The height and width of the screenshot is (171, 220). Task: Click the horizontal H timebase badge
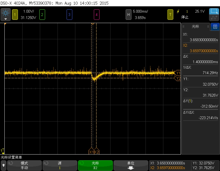click(x=128, y=14)
